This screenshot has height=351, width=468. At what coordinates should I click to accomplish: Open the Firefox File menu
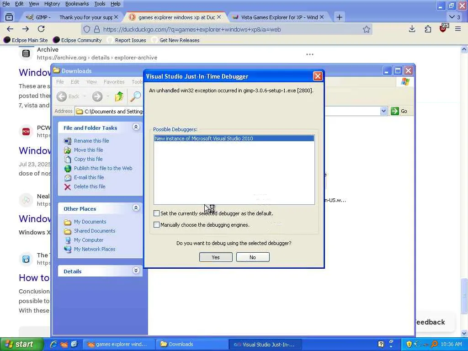(6, 4)
